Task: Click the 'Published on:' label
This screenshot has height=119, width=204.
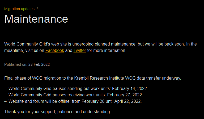Action: (16, 64)
